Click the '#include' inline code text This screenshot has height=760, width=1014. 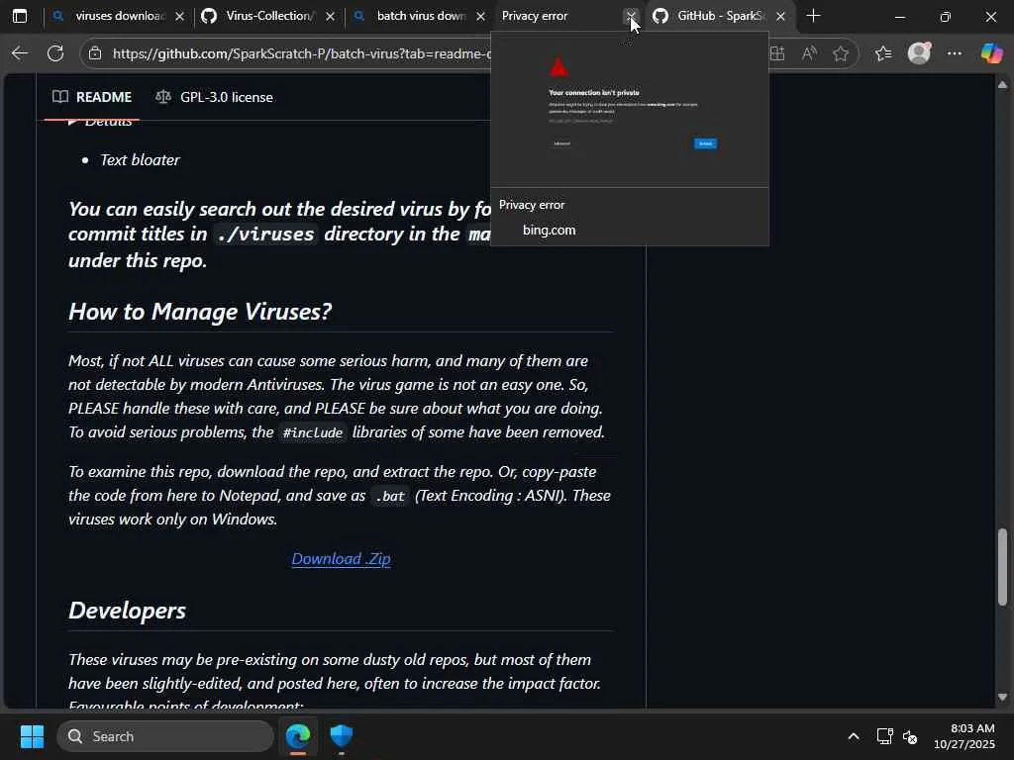point(312,432)
